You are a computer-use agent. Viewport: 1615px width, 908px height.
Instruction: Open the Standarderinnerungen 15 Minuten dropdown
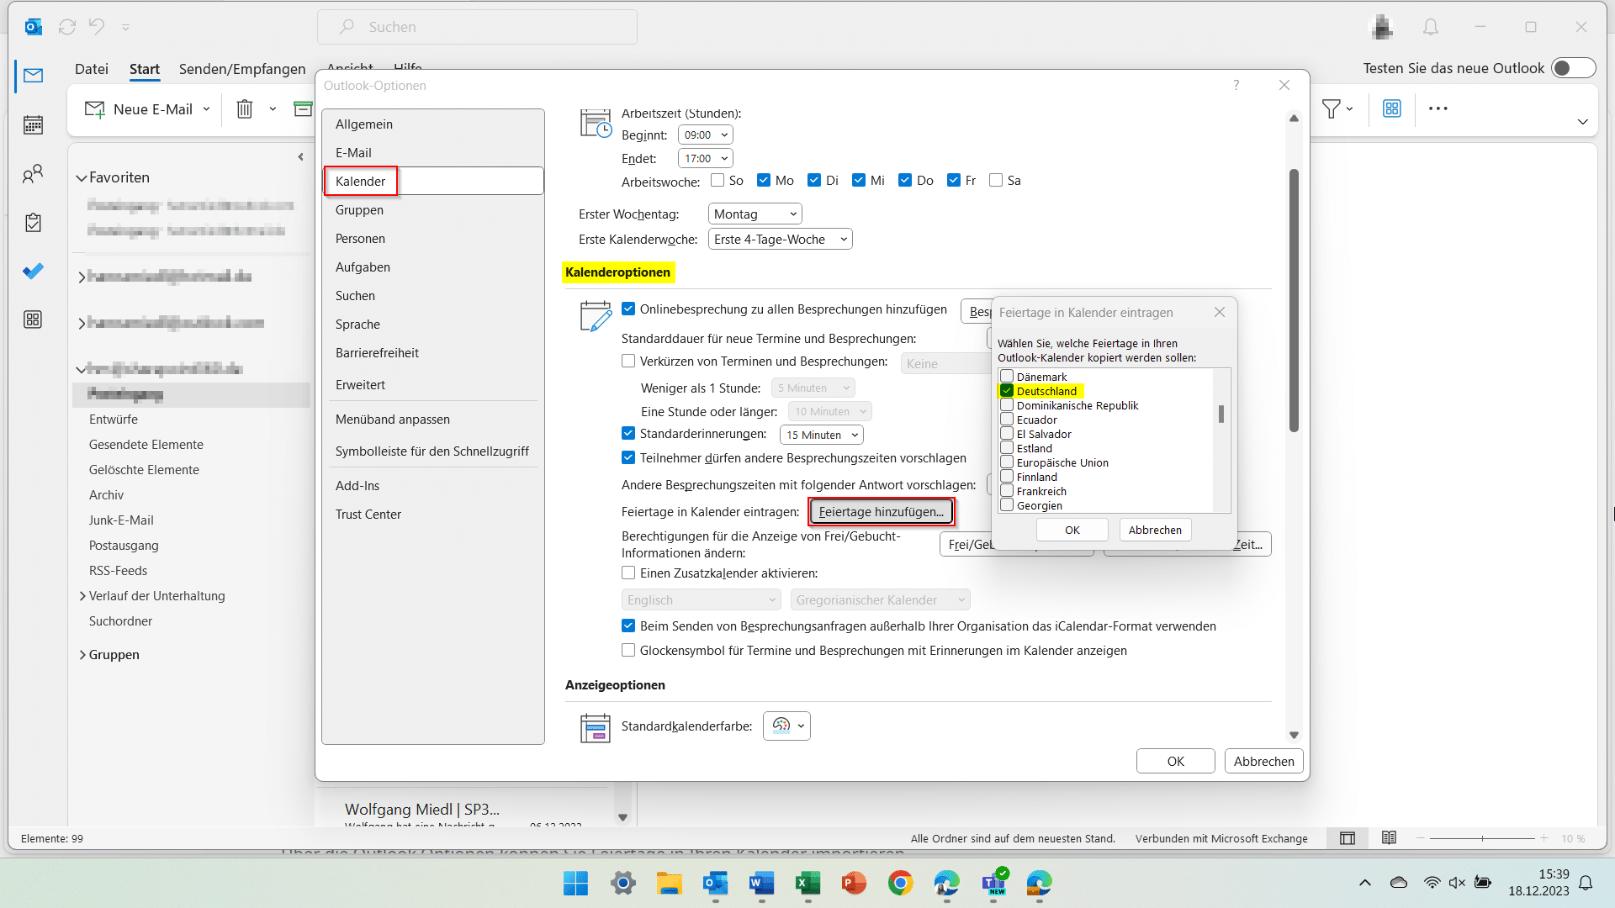822,435
